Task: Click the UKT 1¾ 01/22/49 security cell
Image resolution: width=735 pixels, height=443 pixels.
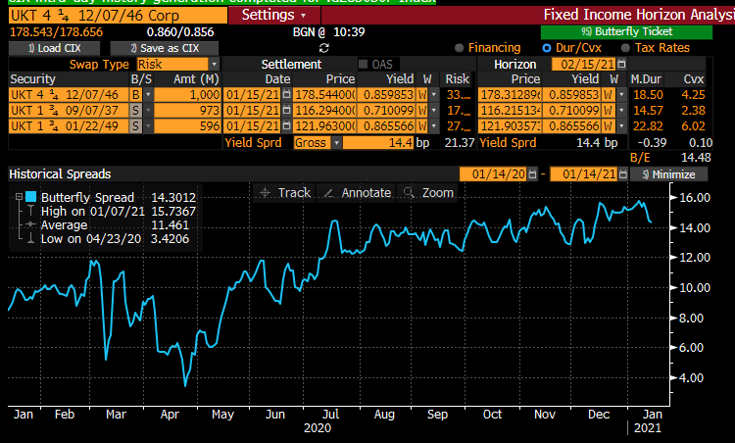Action: [69, 126]
